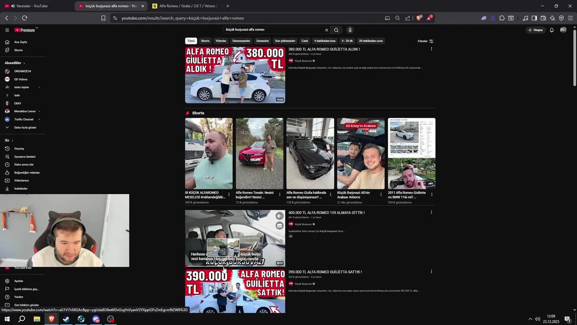Run search with the magnifier button
The height and width of the screenshot is (325, 577).
pos(336,30)
